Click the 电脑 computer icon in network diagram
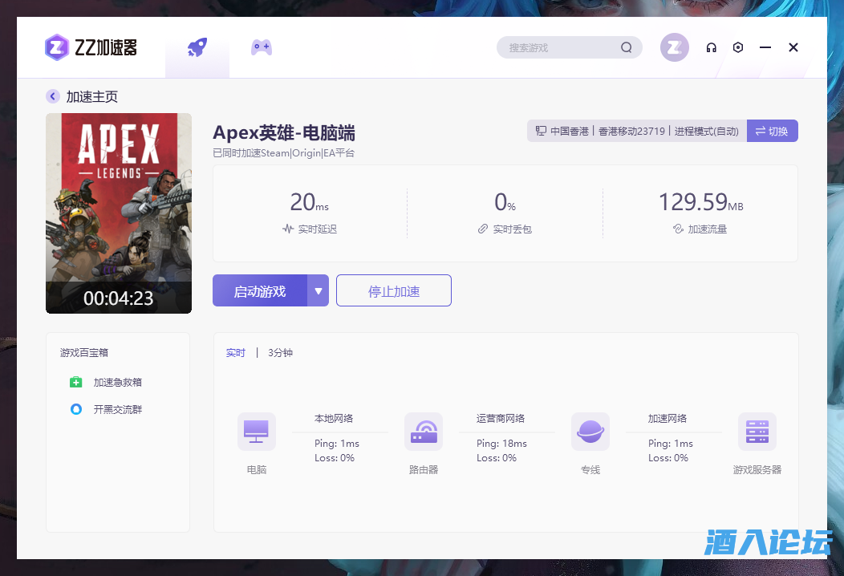The height and width of the screenshot is (576, 844). click(256, 431)
